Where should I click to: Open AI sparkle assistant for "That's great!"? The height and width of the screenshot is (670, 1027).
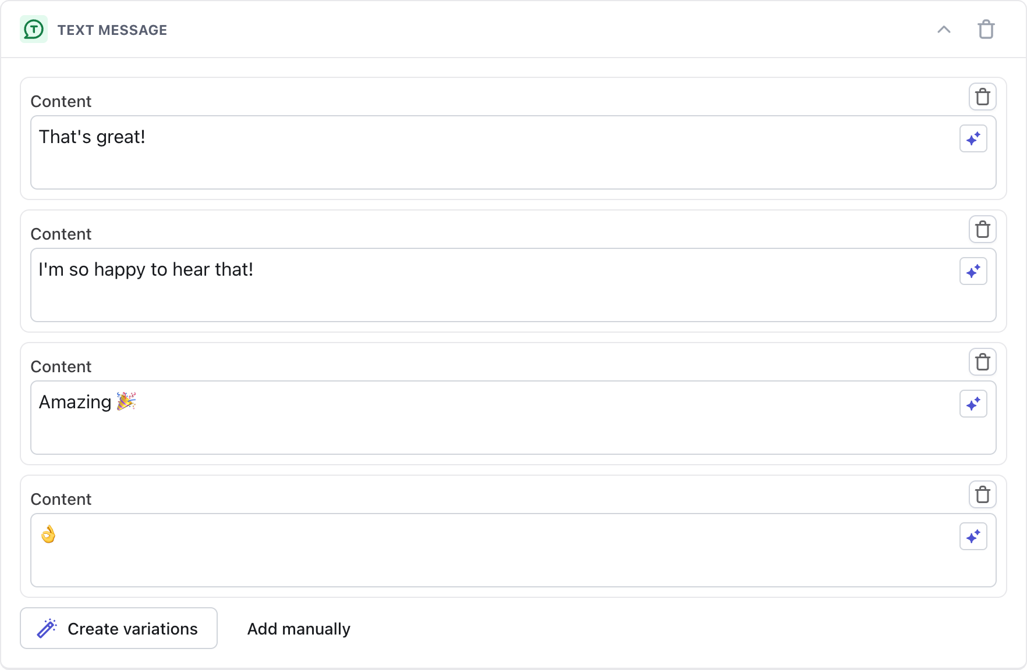click(973, 138)
